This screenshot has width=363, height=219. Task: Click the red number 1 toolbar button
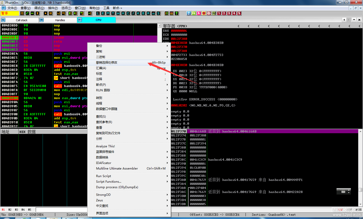219,13
